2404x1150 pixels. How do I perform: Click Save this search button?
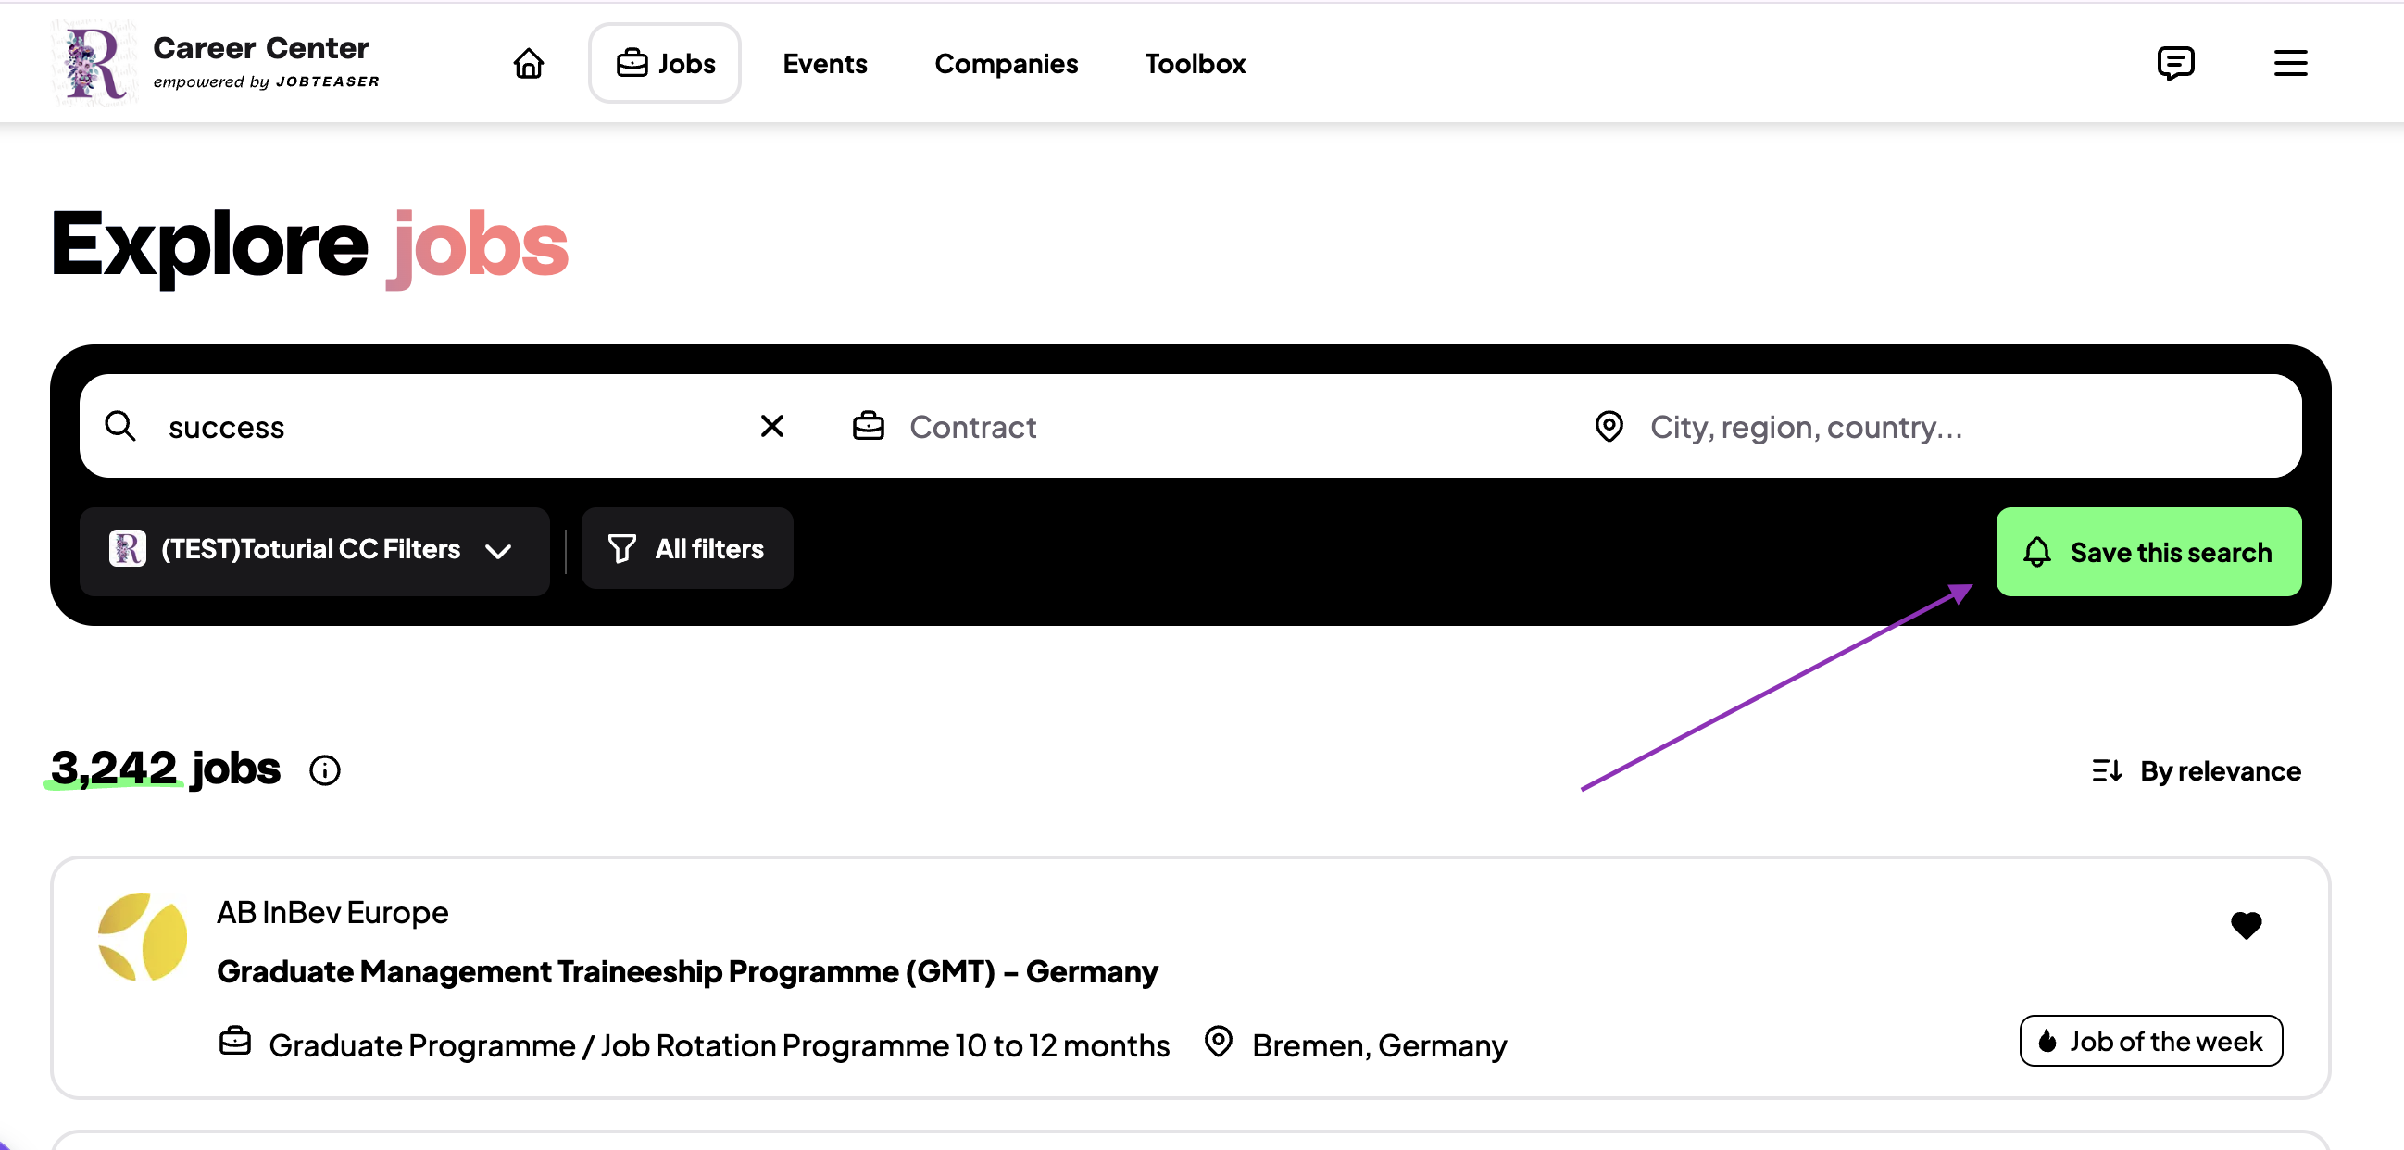click(x=2148, y=552)
